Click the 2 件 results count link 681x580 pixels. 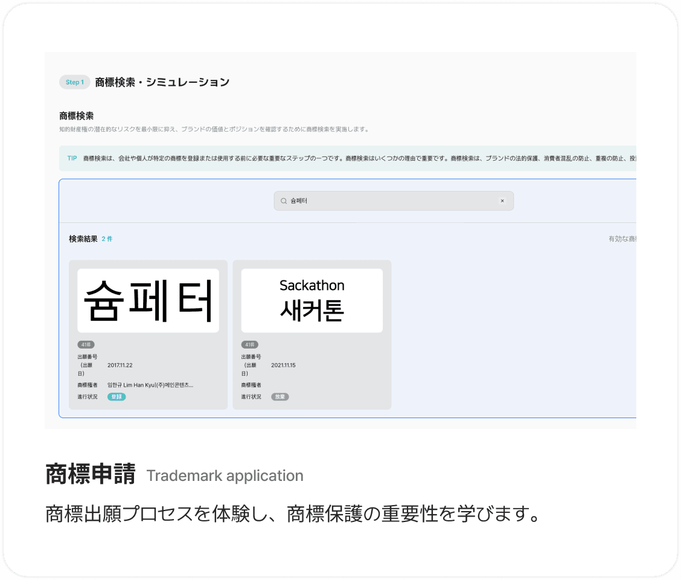click(107, 239)
